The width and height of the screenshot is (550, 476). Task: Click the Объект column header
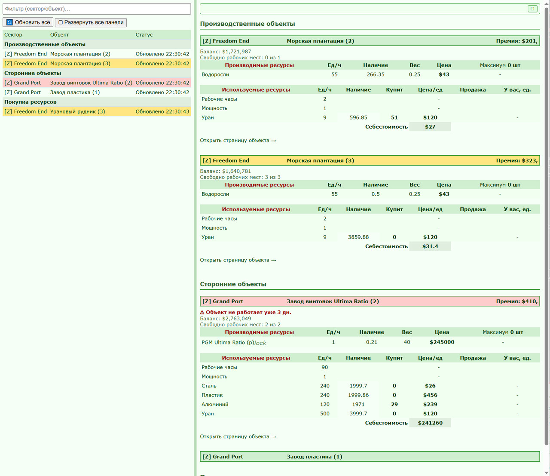tap(59, 35)
